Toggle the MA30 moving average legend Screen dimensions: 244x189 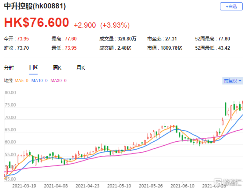point(60,81)
